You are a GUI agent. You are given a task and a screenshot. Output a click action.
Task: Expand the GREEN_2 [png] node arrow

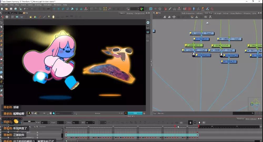[x=193, y=33]
